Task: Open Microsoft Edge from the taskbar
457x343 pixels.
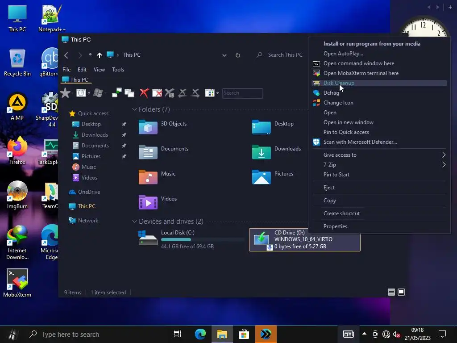Action: coord(200,334)
